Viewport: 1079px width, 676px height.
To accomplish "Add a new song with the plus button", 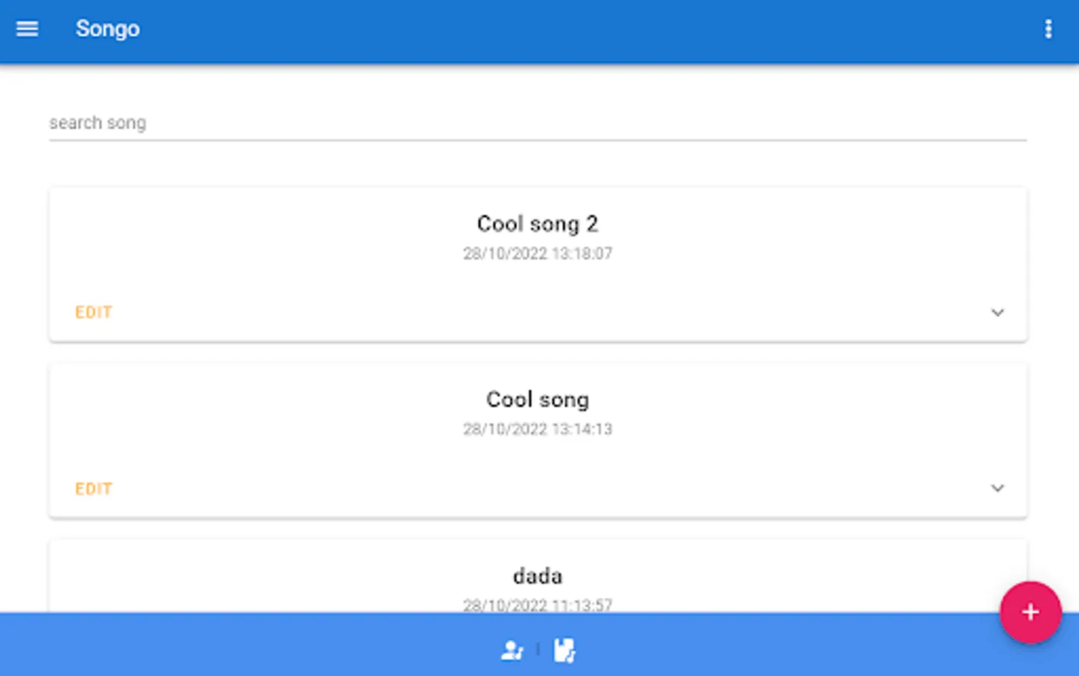I will [1029, 612].
